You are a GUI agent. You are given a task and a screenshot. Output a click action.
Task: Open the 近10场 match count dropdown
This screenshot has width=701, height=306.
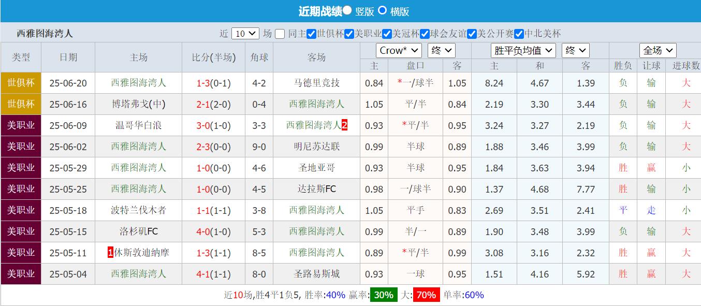[244, 33]
